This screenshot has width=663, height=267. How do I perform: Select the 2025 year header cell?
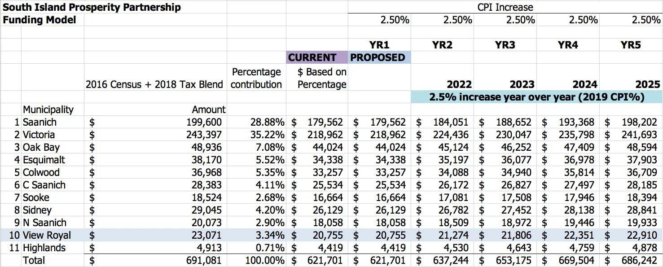click(x=648, y=84)
